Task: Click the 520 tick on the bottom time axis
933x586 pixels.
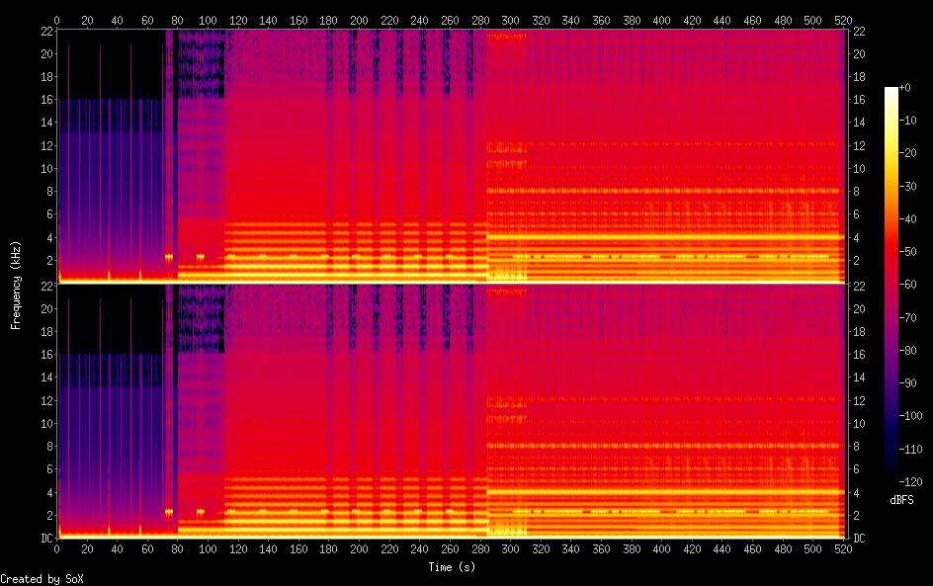Action: click(841, 547)
